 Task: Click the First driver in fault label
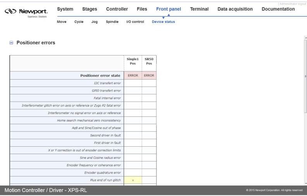107,143
